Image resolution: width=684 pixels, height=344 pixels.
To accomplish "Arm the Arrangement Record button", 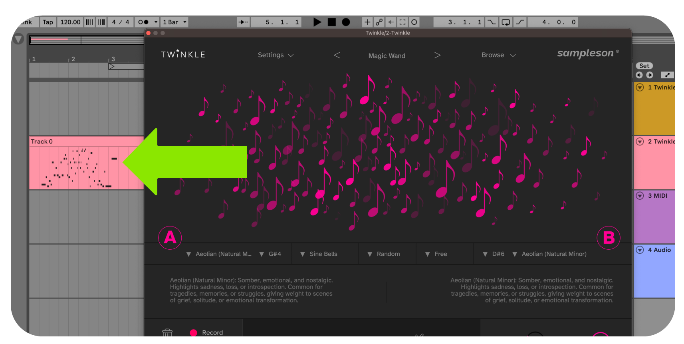I will click(x=346, y=22).
